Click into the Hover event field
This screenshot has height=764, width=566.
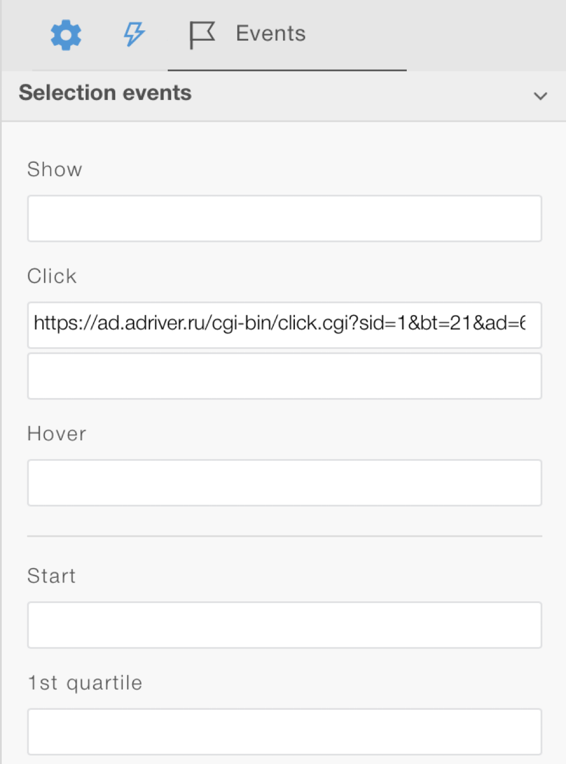284,482
